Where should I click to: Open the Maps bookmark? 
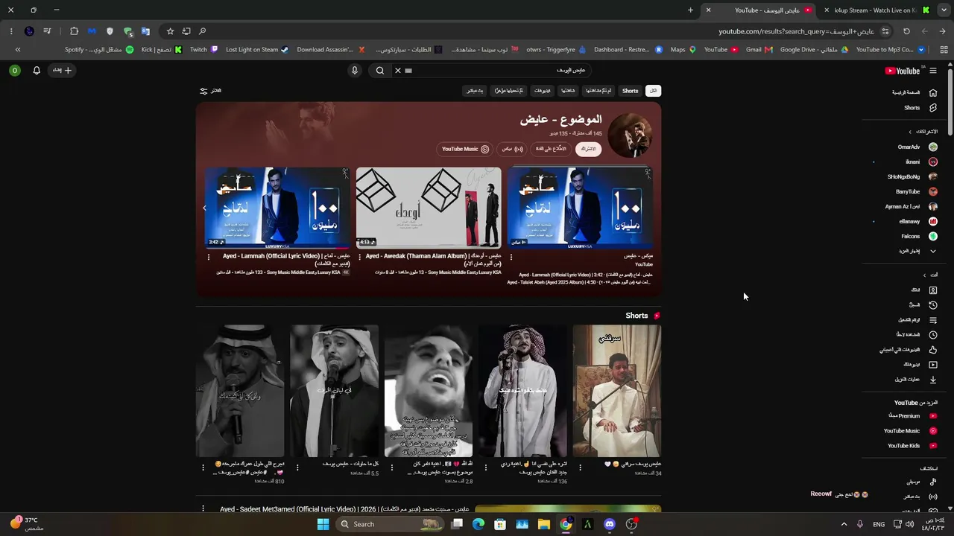click(x=683, y=50)
